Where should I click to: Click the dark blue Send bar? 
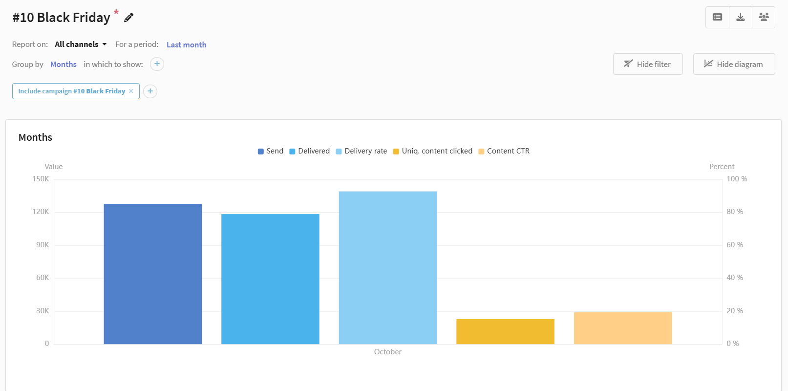pyautogui.click(x=152, y=274)
